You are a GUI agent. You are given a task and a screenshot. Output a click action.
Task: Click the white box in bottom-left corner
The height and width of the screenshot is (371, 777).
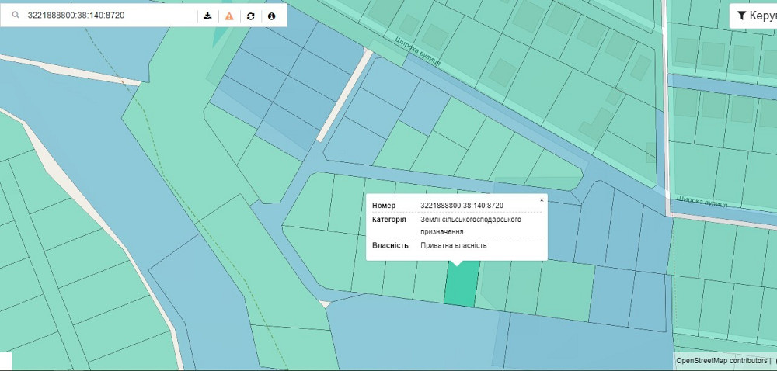(x=5, y=361)
